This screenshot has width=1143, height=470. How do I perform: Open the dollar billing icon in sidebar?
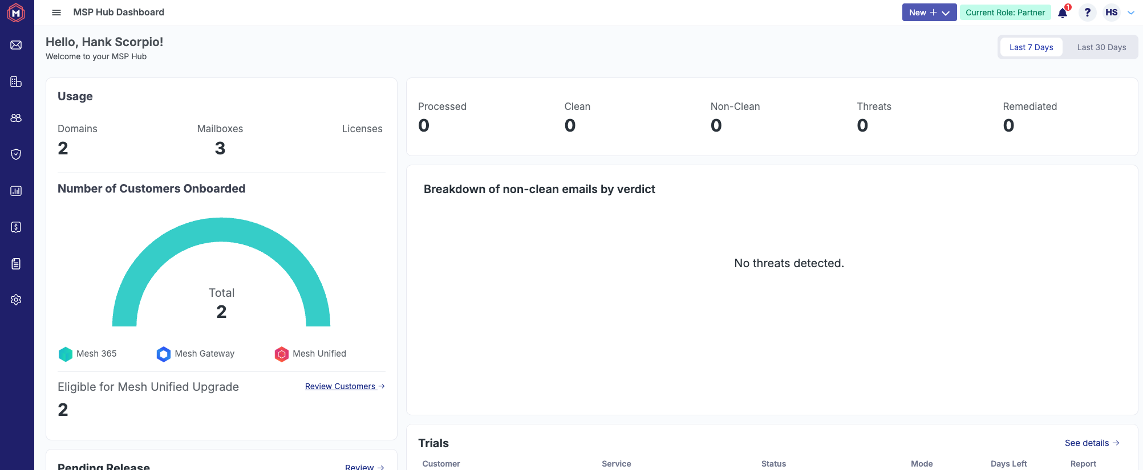16,227
